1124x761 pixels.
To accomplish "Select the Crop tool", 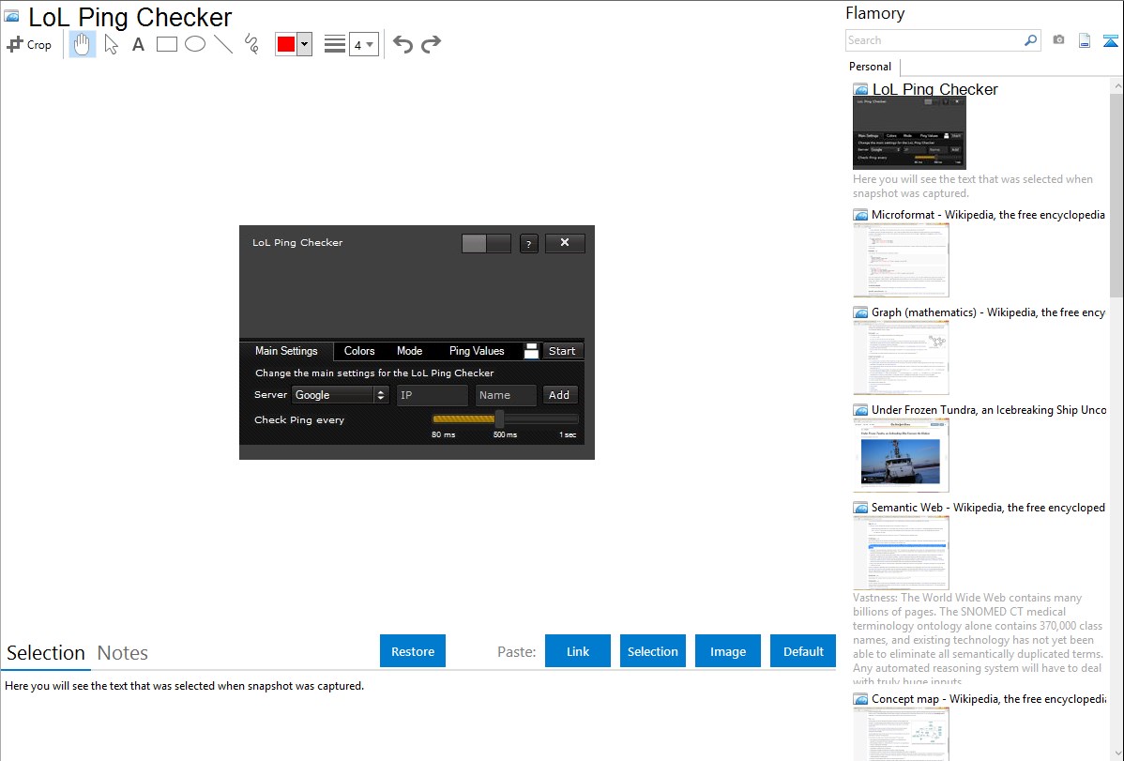I will (x=29, y=44).
